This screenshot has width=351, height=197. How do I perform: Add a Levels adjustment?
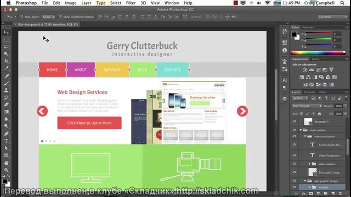[x=312, y=69]
